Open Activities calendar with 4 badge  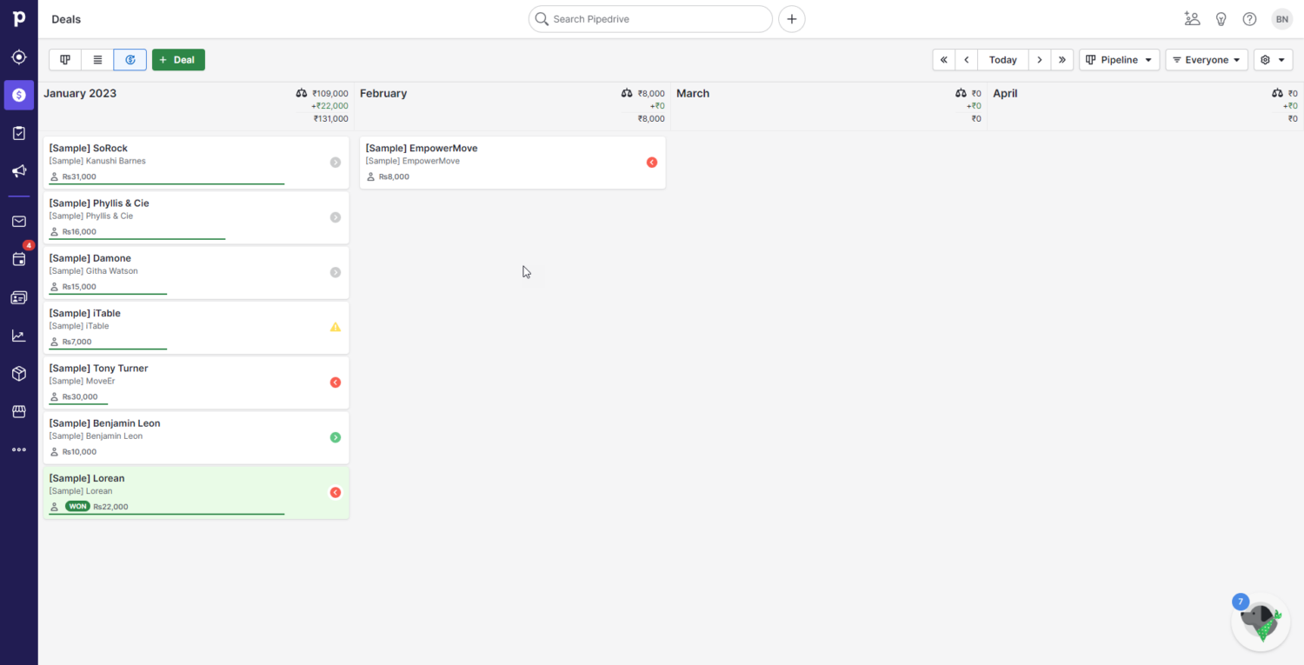[x=19, y=259]
